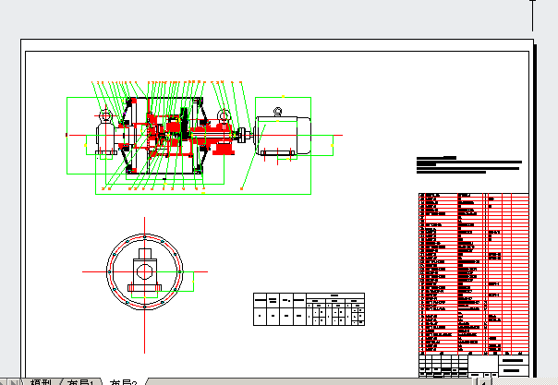The height and width of the screenshot is (385, 558).
Task: Select the electric motor in the assembly view
Action: pyautogui.click(x=283, y=133)
